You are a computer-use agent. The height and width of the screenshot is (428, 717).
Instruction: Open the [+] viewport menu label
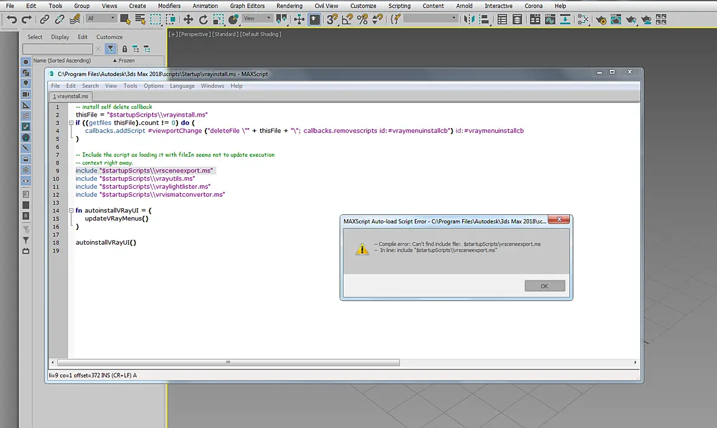click(x=173, y=34)
